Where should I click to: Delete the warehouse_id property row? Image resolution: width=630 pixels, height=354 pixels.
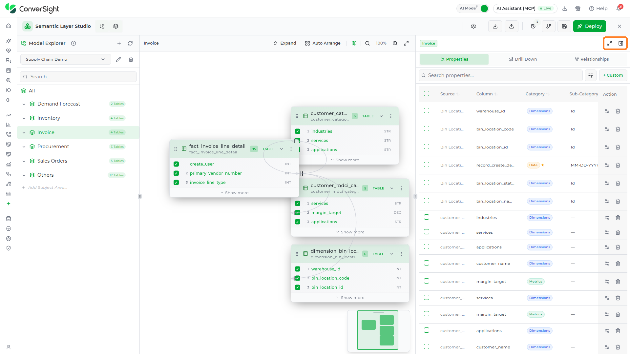618,111
